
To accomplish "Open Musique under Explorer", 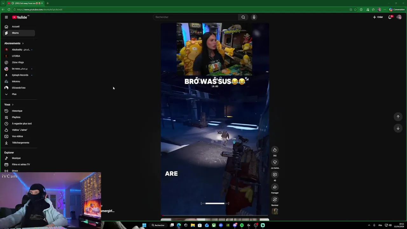I will pos(19,158).
